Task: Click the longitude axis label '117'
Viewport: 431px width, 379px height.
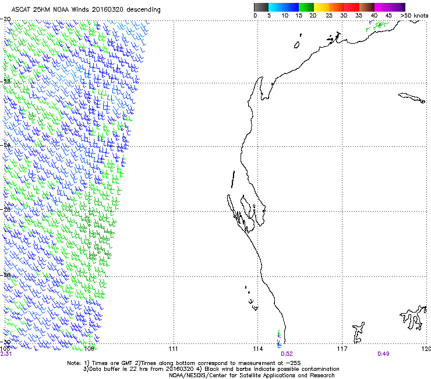Action: 342,349
